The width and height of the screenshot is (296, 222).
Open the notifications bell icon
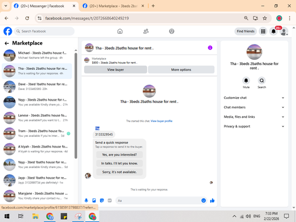click(274, 31)
